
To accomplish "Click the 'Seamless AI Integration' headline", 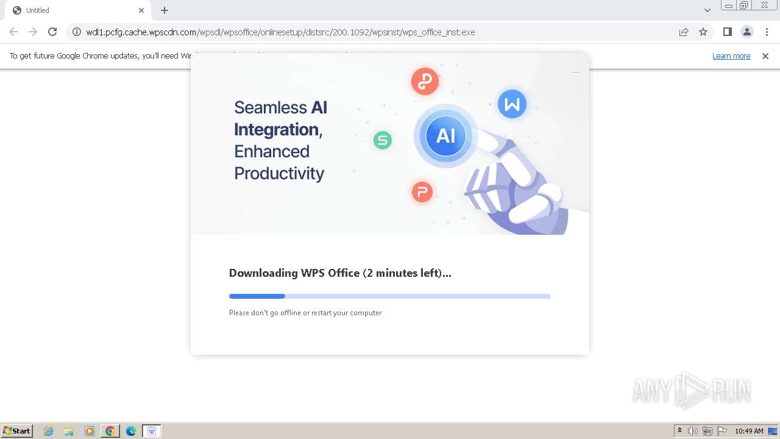I will coord(280,140).
